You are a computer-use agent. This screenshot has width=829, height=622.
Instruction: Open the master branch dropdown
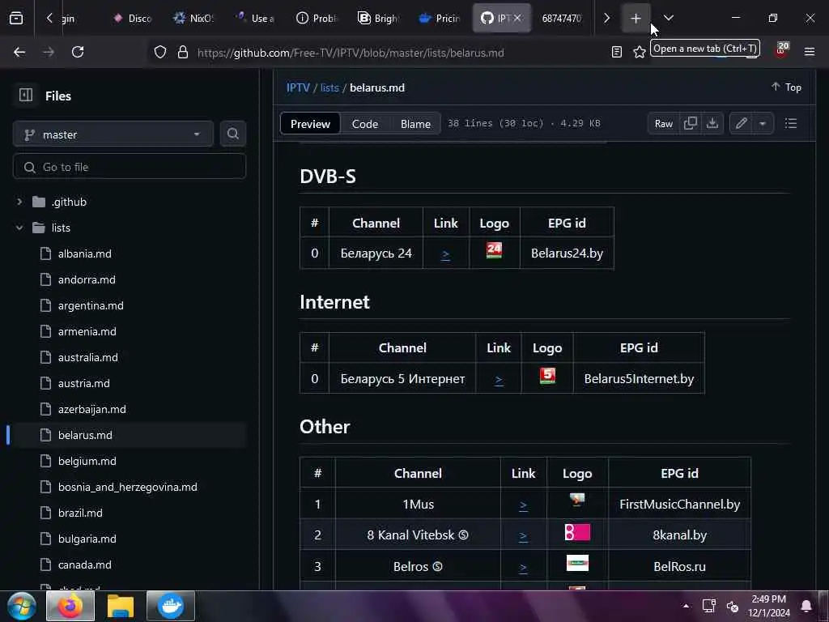click(x=113, y=134)
